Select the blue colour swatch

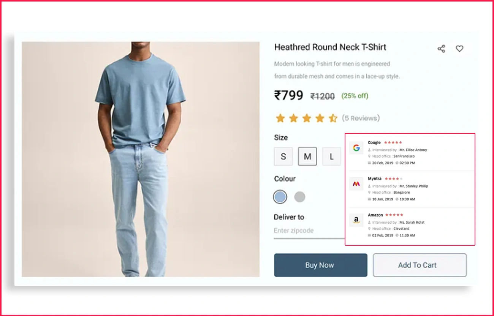(x=280, y=197)
